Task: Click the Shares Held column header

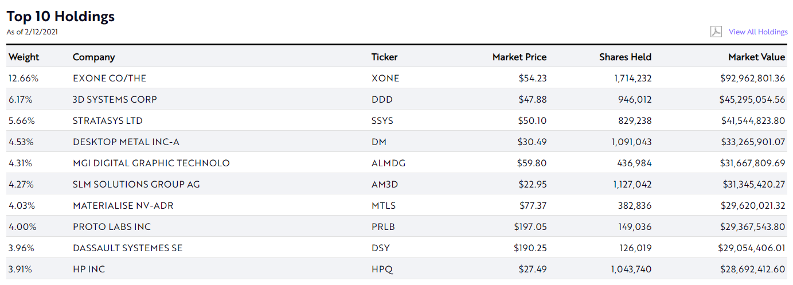Action: tap(625, 57)
